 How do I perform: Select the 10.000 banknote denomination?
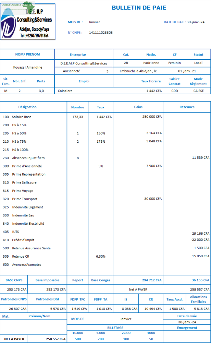point(78,333)
